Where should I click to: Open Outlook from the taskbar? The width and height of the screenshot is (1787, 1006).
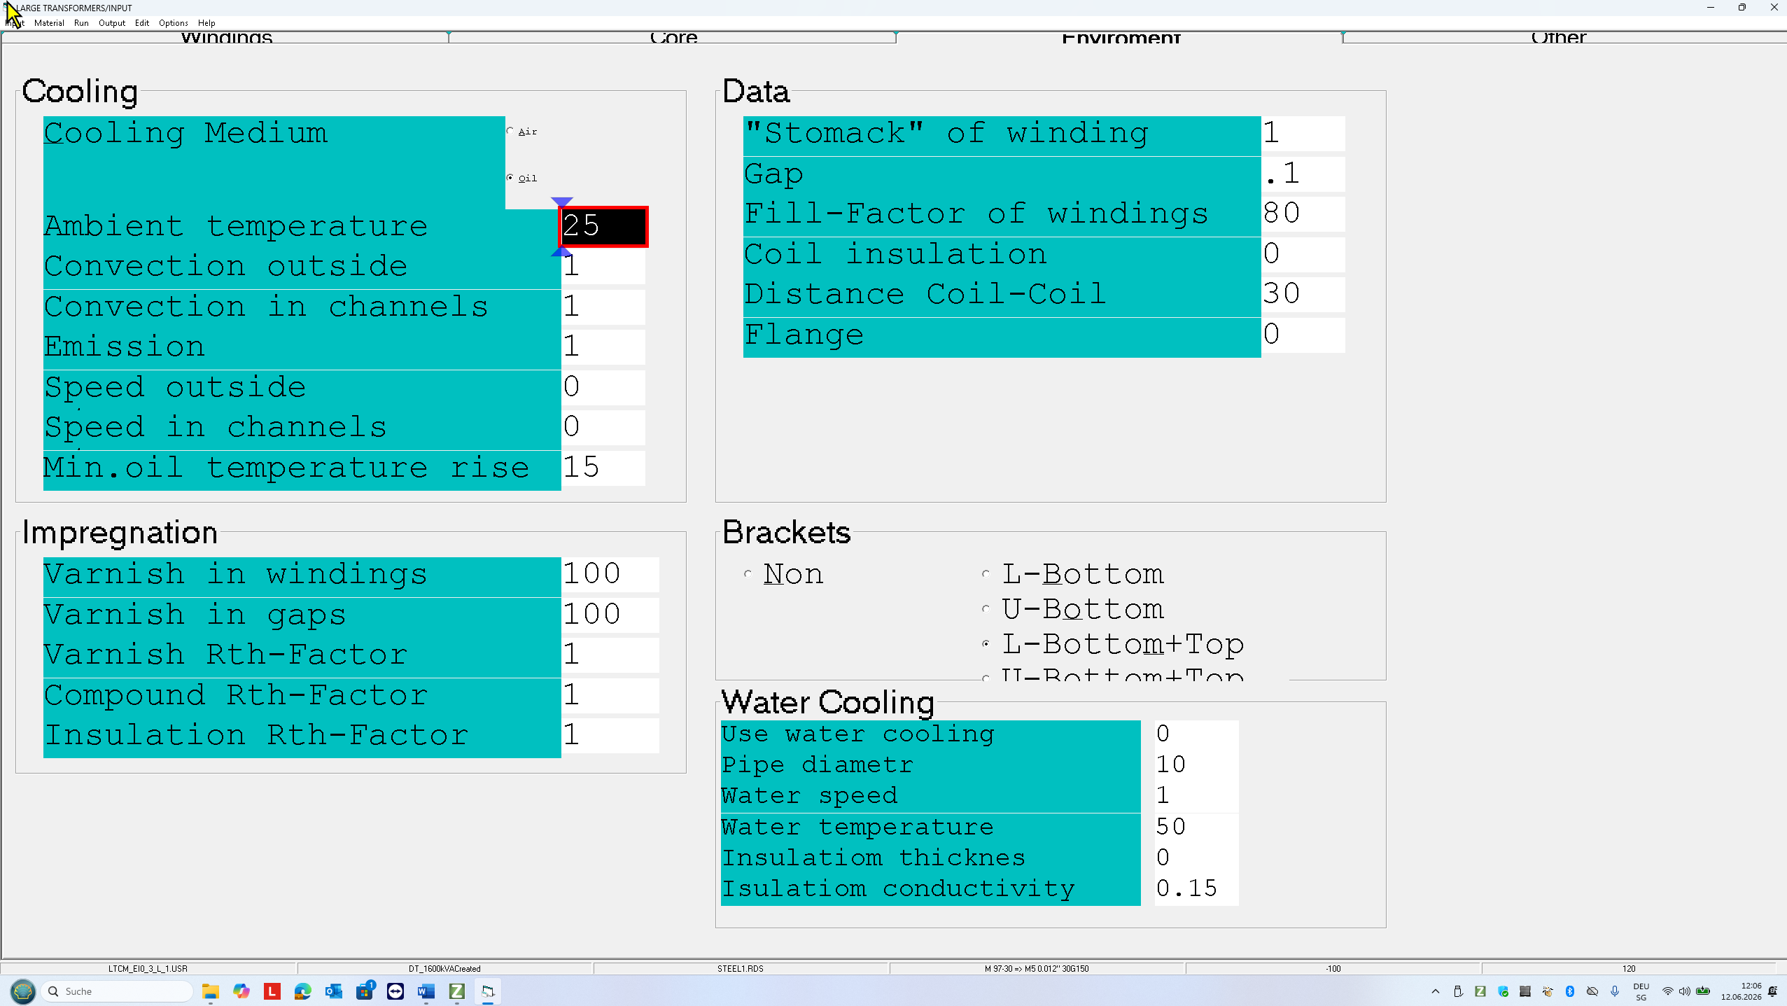coord(334,991)
